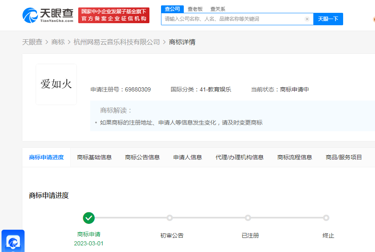Switch to 查关系 search tab

218,9
